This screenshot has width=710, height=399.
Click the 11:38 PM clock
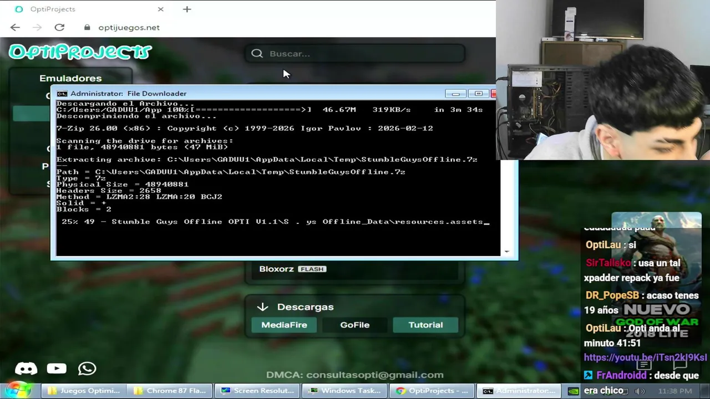pyautogui.click(x=676, y=391)
